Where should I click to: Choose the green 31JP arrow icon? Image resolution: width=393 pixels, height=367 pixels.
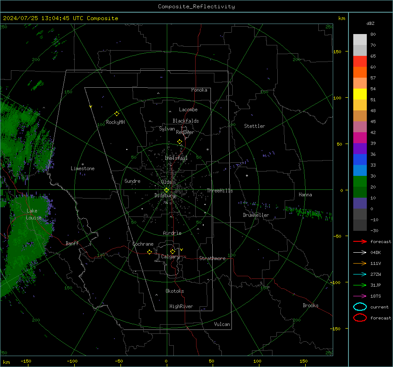point(360,285)
